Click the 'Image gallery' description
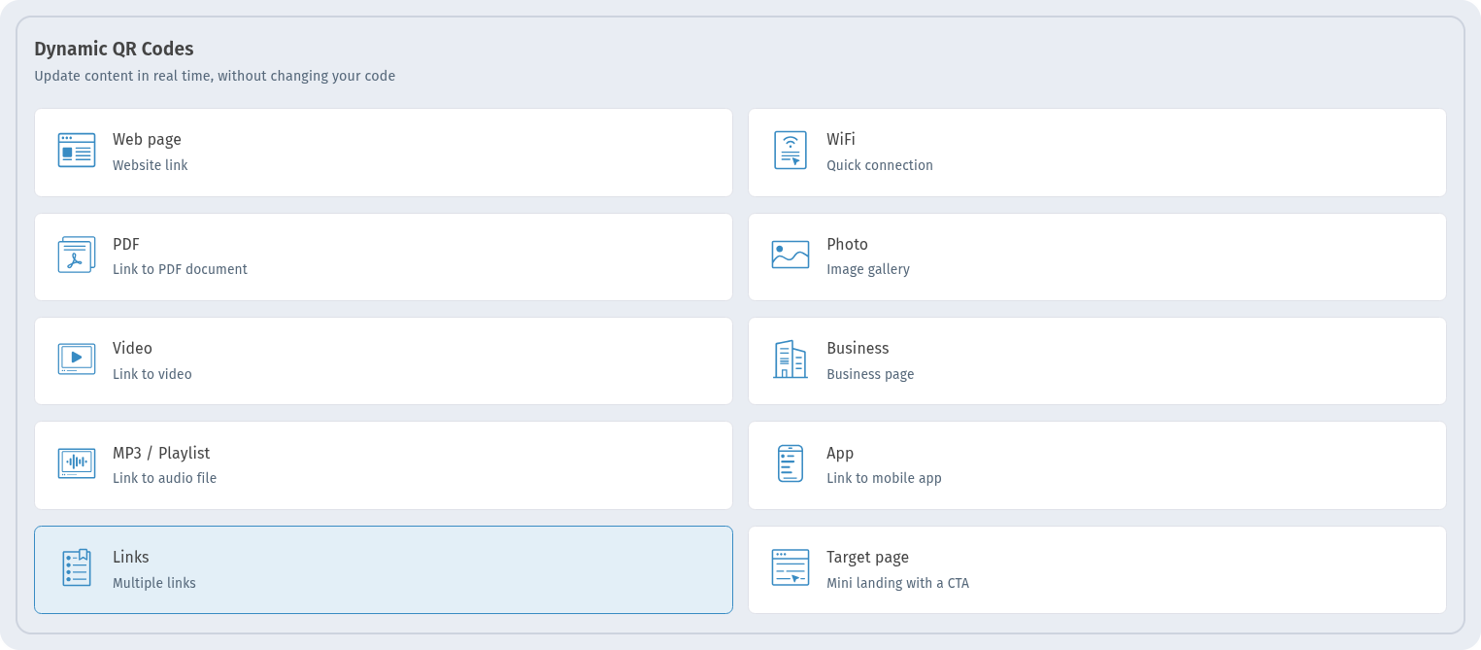This screenshot has height=650, width=1481. pos(868,269)
